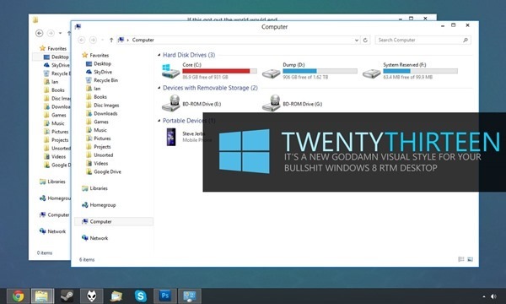Go up one folder level arrow

[111, 40]
